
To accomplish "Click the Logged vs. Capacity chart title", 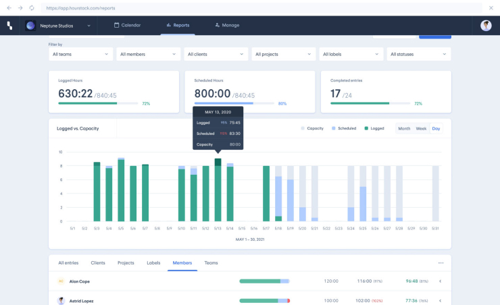I will [x=78, y=129].
